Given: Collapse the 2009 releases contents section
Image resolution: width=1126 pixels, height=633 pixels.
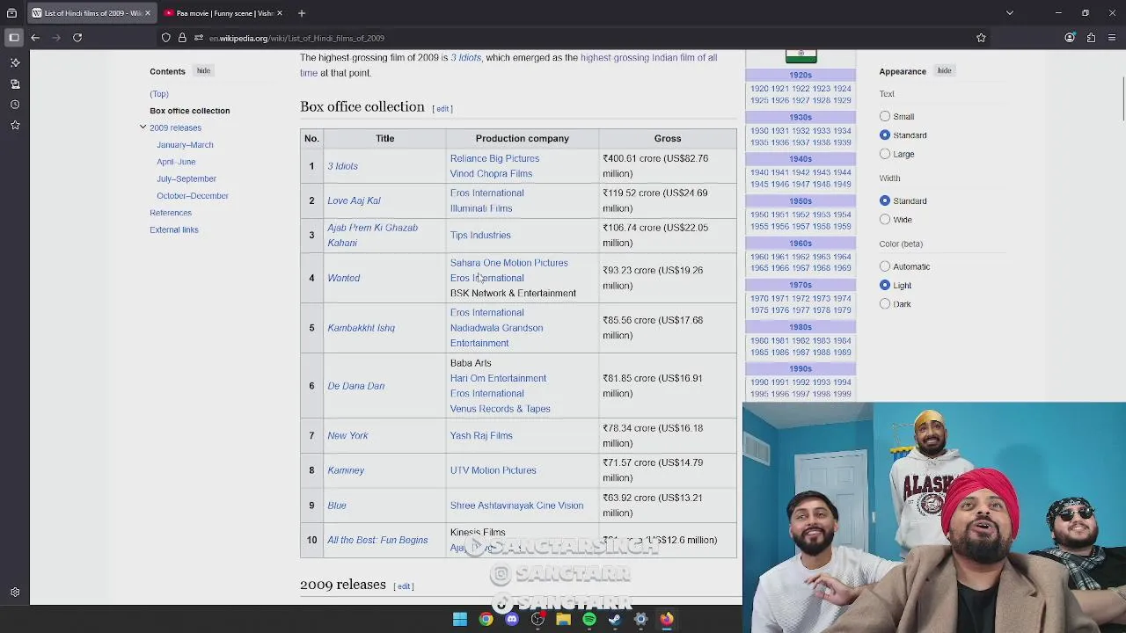Looking at the screenshot, I should point(143,127).
